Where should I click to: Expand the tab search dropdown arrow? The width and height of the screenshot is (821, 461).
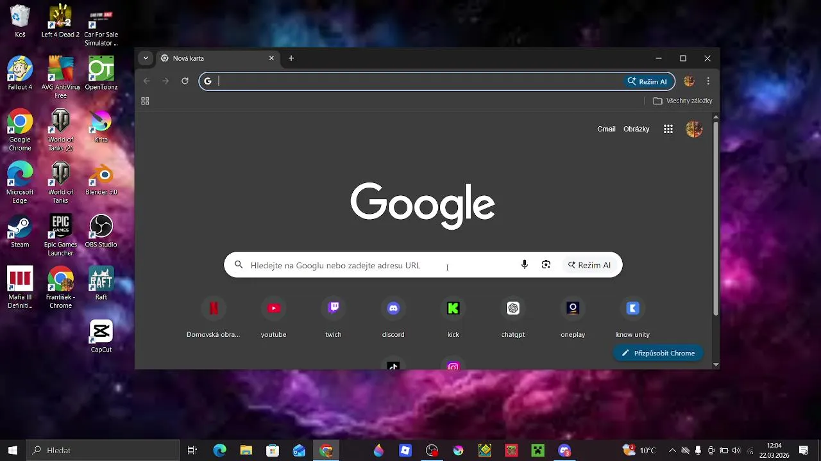tap(146, 58)
